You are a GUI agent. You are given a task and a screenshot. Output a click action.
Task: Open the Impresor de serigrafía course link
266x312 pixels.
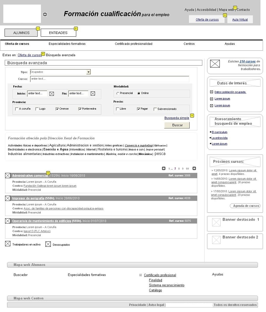pos(28,198)
